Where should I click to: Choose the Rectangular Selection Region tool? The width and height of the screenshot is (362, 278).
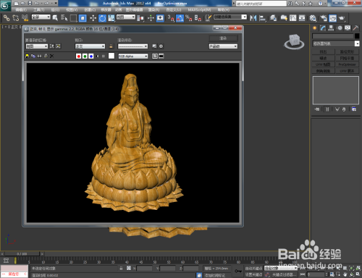(x=73, y=18)
